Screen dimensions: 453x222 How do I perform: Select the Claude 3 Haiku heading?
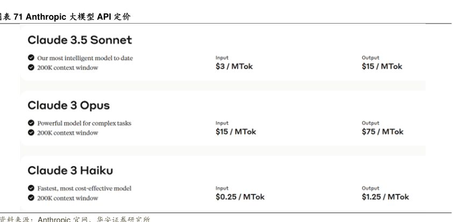[x=70, y=171]
